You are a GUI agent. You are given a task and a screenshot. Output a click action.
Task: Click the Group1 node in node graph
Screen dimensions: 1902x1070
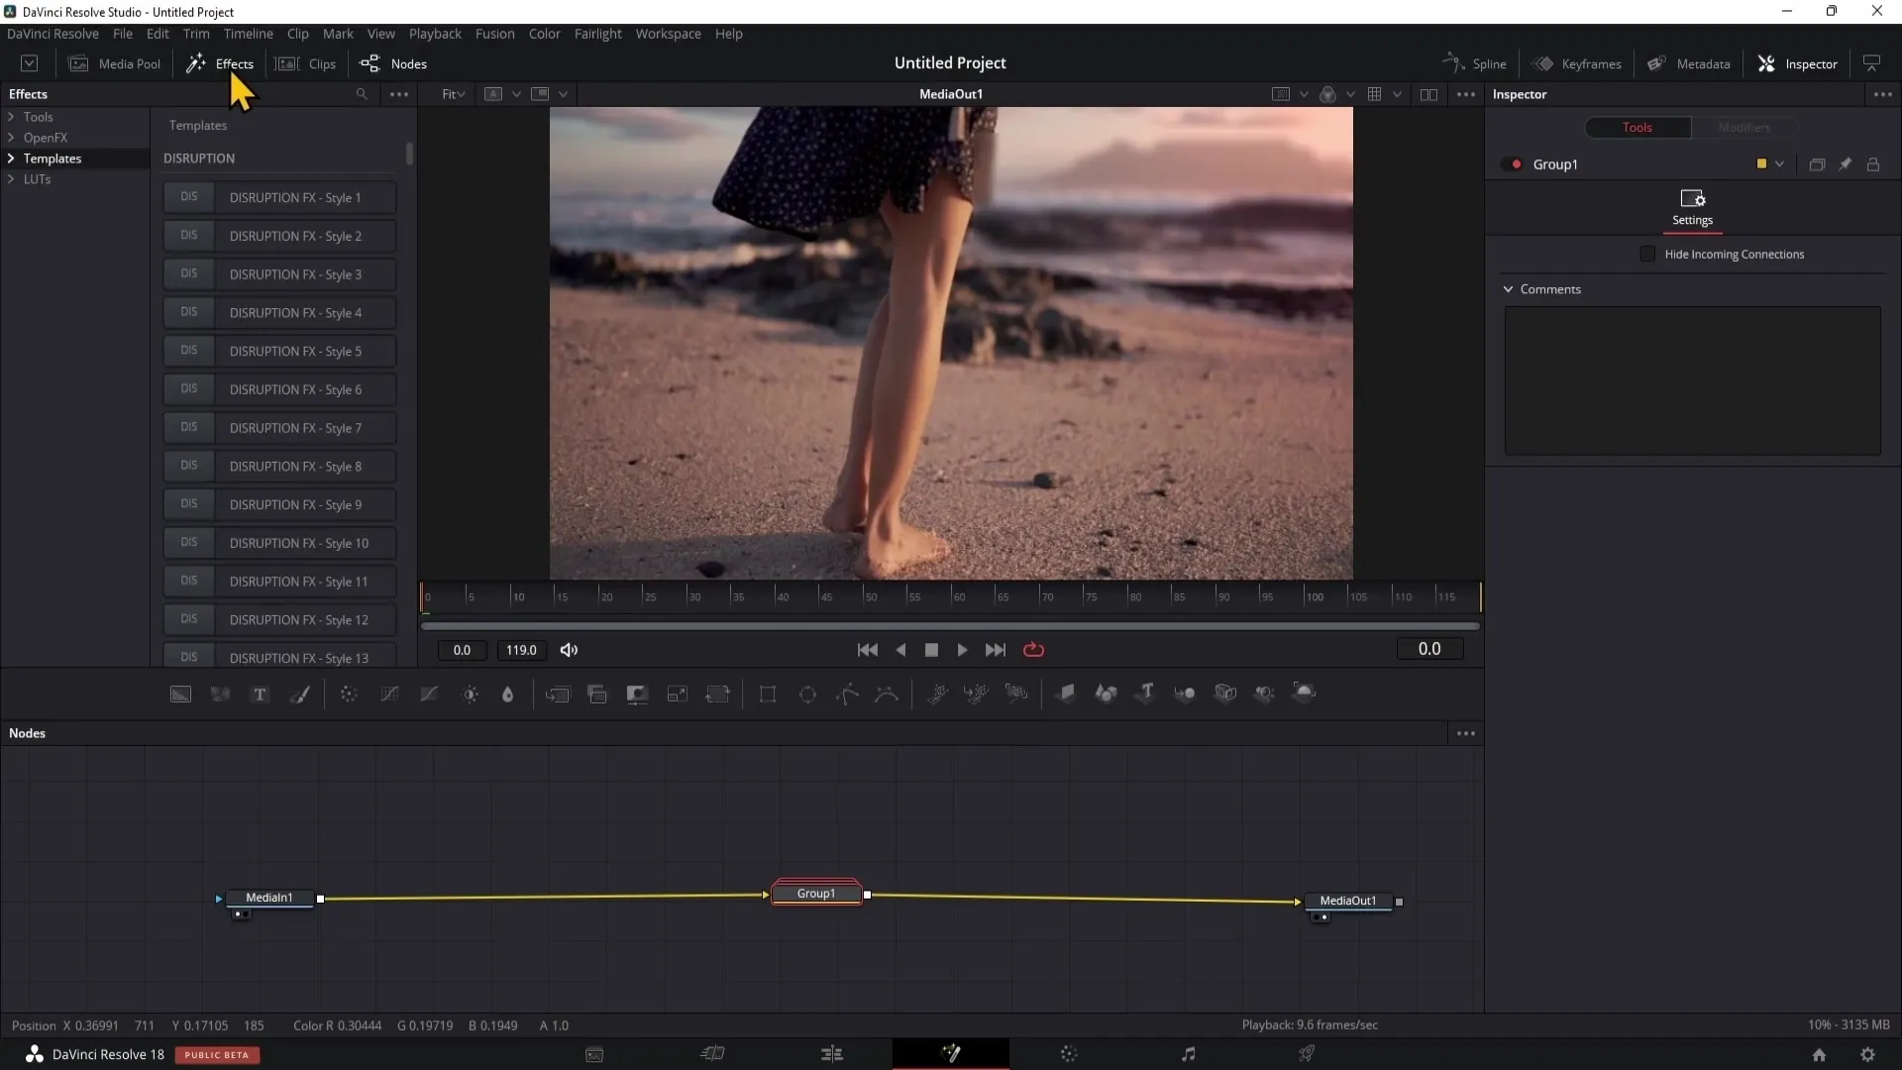pos(816,893)
